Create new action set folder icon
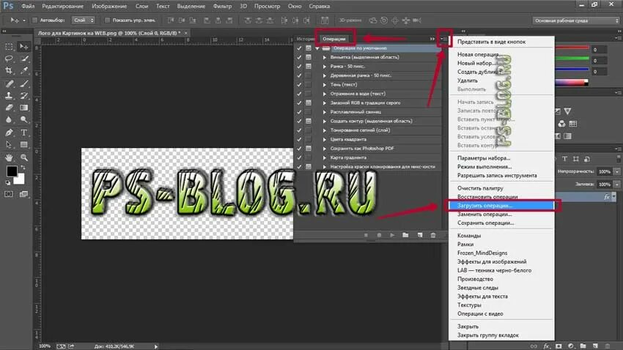Viewport: 623px width, 350px height. [x=405, y=235]
